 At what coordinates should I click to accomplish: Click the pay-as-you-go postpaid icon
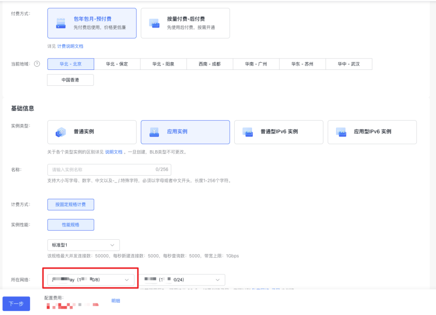154,23
